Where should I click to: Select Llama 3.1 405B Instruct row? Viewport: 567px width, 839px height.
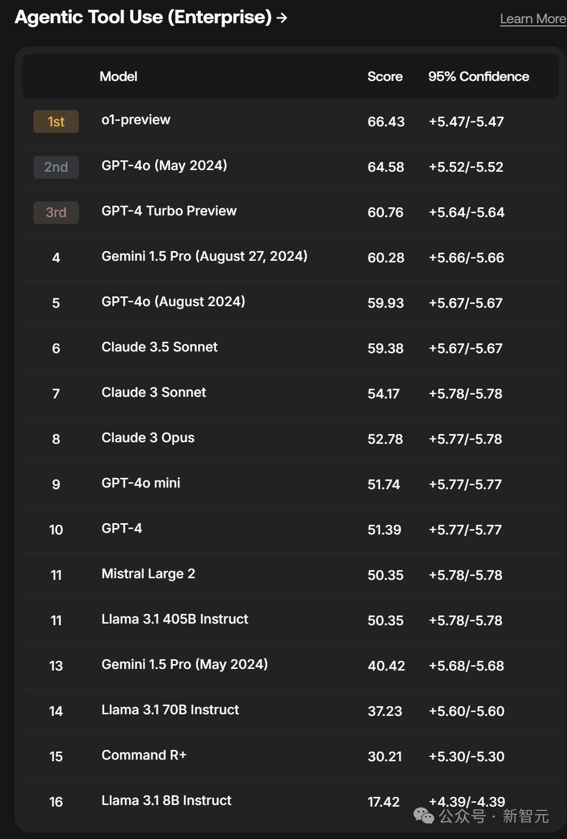175,619
